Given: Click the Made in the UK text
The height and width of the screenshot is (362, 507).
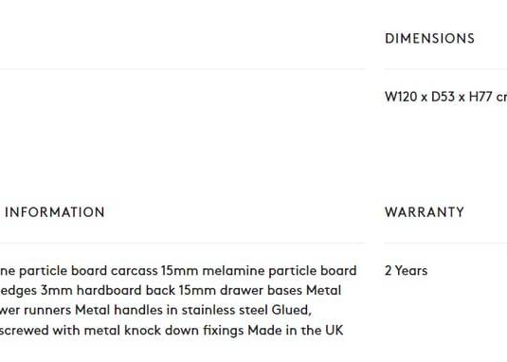Looking at the screenshot, I should pos(296,331).
